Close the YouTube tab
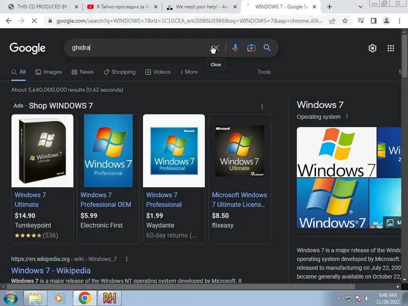 tap(156, 7)
